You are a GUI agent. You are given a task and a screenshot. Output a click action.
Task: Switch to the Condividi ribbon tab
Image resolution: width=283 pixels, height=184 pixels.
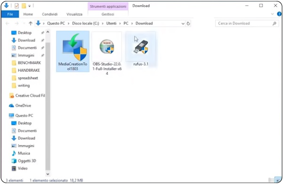tap(50, 14)
